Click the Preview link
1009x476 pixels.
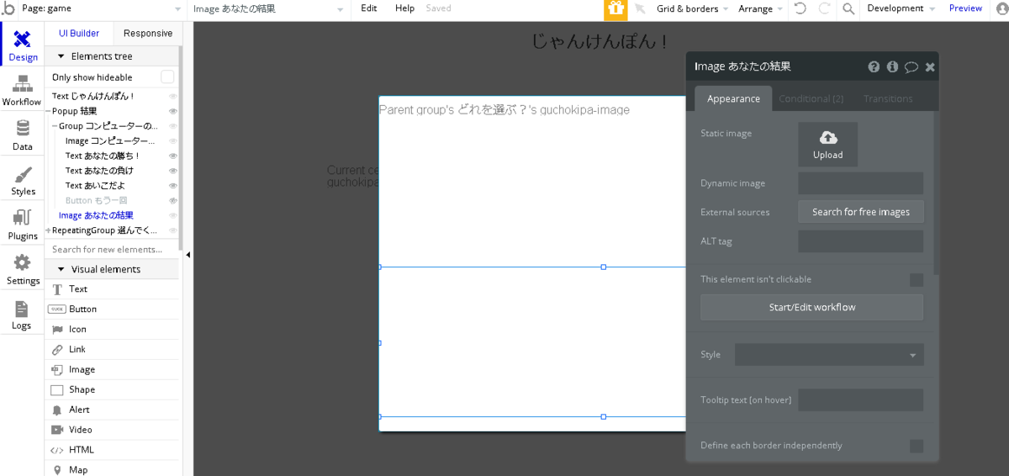[x=965, y=8]
